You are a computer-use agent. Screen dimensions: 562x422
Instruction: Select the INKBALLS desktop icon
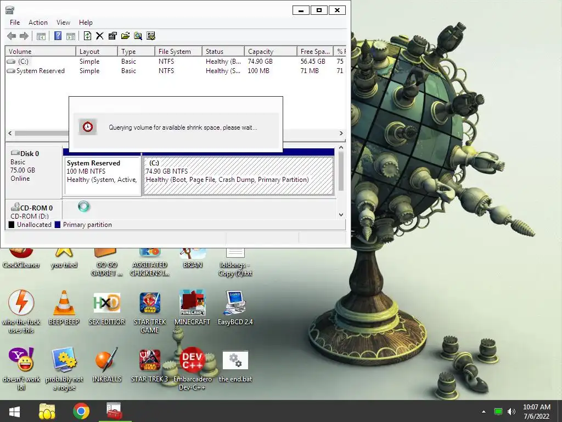[106, 365]
